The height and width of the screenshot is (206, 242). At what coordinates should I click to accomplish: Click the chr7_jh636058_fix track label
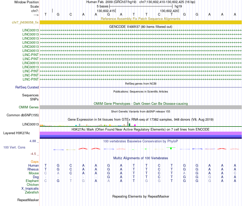[25, 22]
